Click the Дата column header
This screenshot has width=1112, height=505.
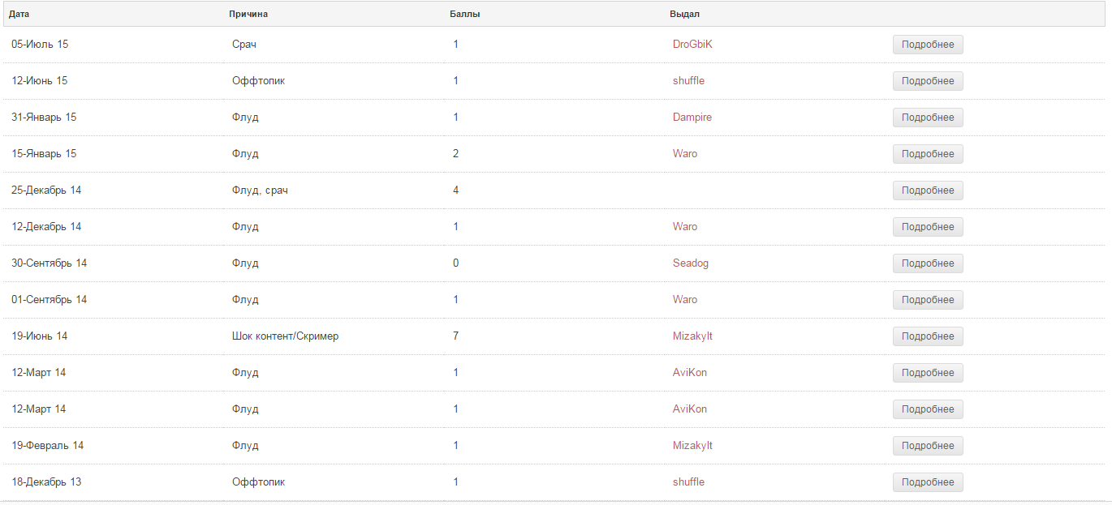(19, 14)
